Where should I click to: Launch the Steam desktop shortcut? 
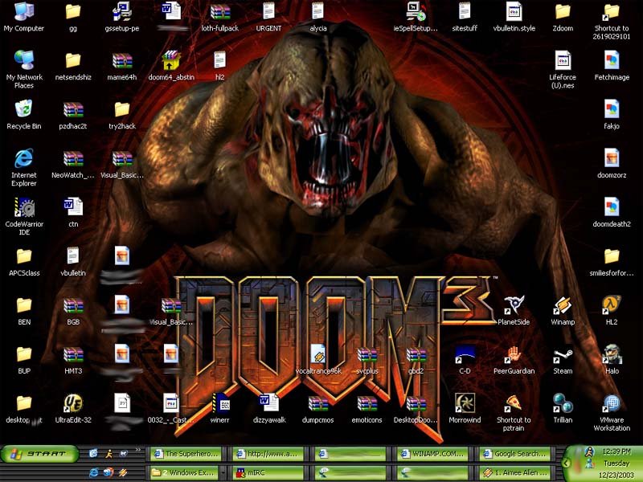[563, 360]
